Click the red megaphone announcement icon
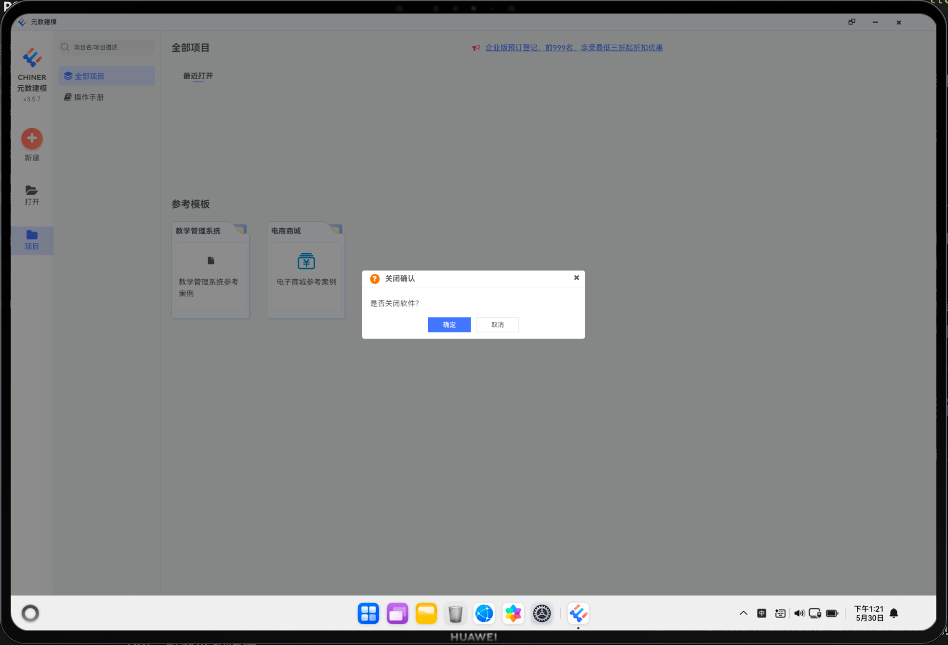Image resolution: width=948 pixels, height=645 pixels. click(x=476, y=48)
